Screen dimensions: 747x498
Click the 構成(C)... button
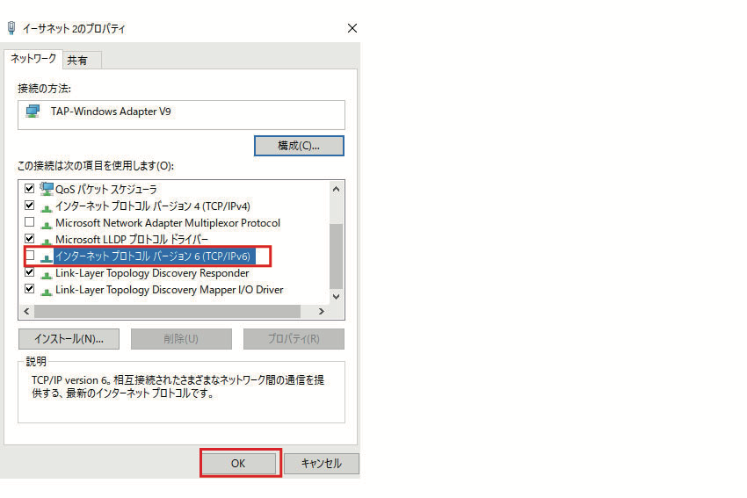(299, 146)
